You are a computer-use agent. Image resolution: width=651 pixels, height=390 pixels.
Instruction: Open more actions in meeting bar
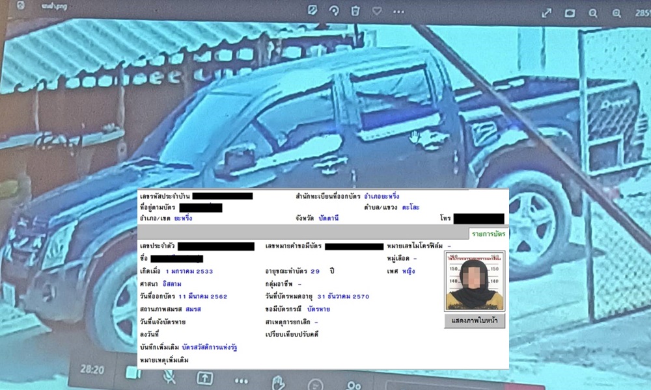242,381
